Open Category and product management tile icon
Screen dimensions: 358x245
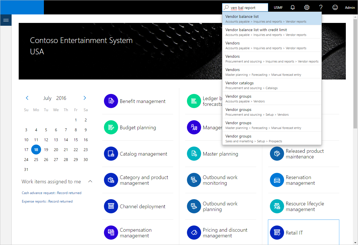tap(111, 180)
